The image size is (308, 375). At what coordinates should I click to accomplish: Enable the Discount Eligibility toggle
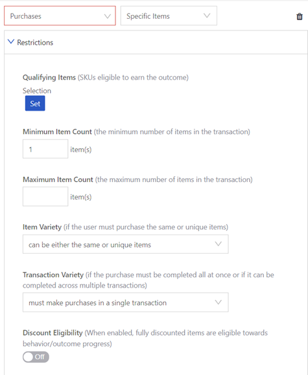click(36, 357)
